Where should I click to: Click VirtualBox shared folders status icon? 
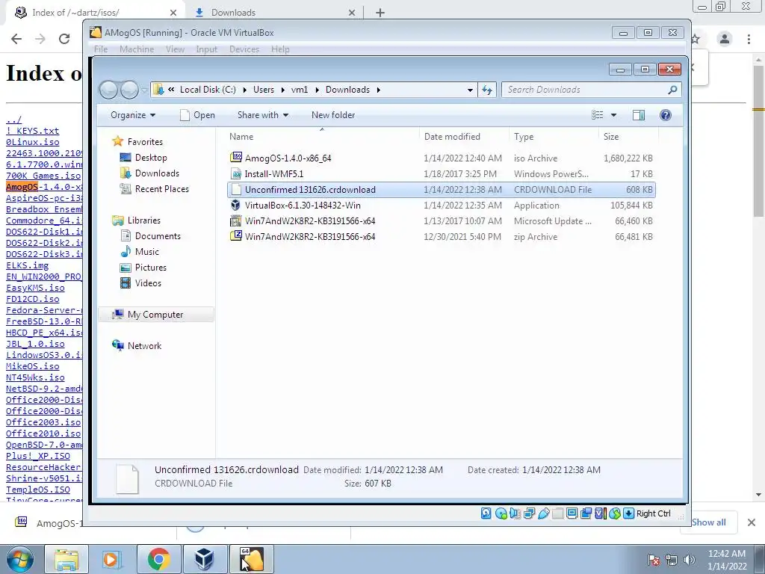pyautogui.click(x=557, y=513)
